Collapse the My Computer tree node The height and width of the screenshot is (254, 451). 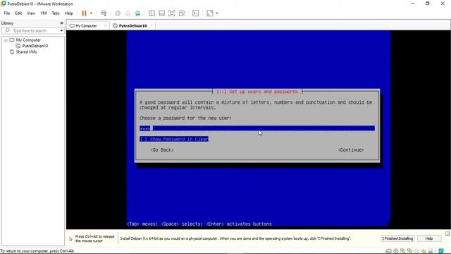(x=6, y=40)
